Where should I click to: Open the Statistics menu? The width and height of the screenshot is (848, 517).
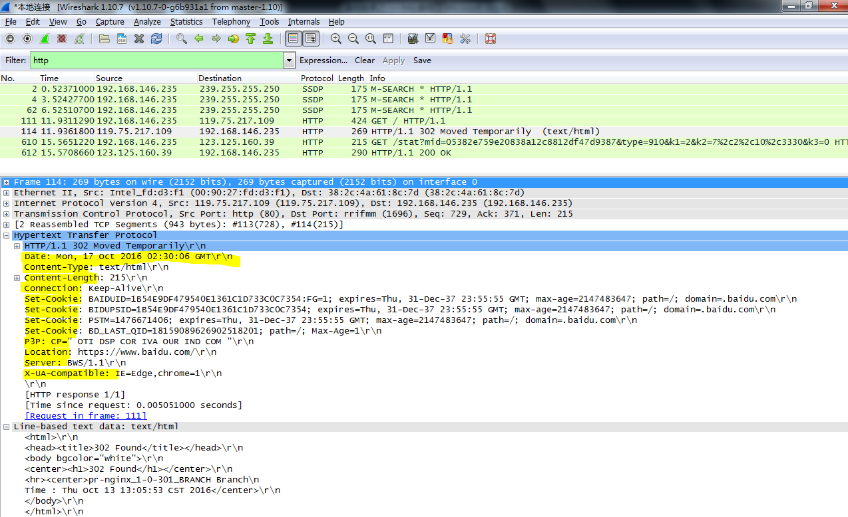coord(186,22)
